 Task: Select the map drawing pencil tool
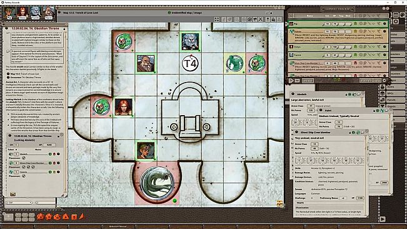coord(224,19)
